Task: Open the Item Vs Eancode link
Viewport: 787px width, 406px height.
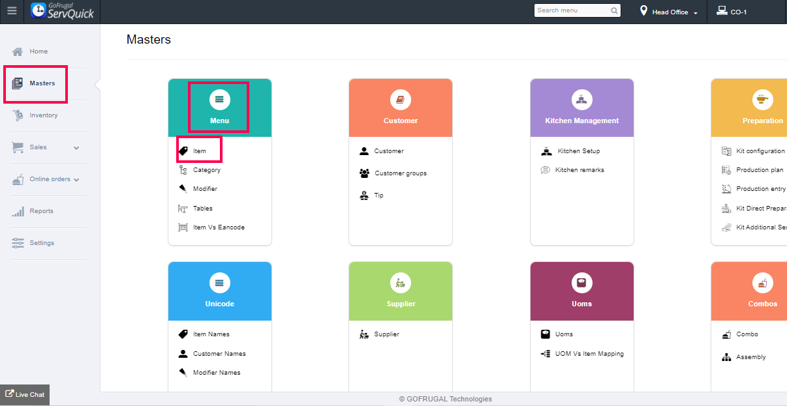Action: tap(219, 227)
